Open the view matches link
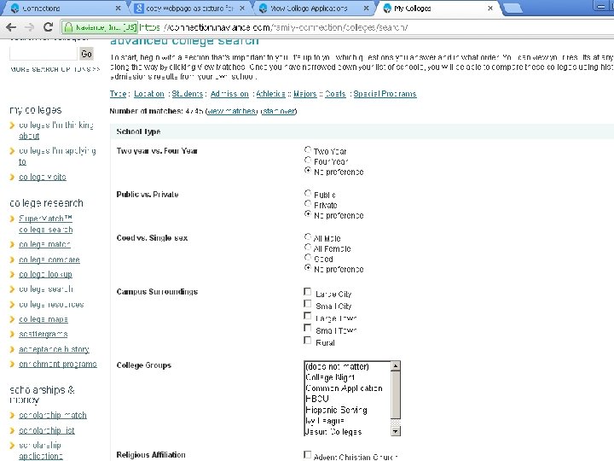Image resolution: width=614 pixels, height=461 pixels. point(232,111)
